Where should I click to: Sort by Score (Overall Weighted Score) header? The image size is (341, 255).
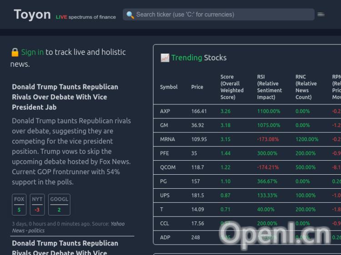tap(232, 87)
